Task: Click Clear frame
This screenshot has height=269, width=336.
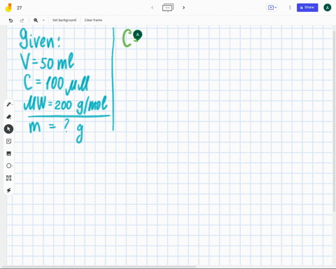Action: 93,20
